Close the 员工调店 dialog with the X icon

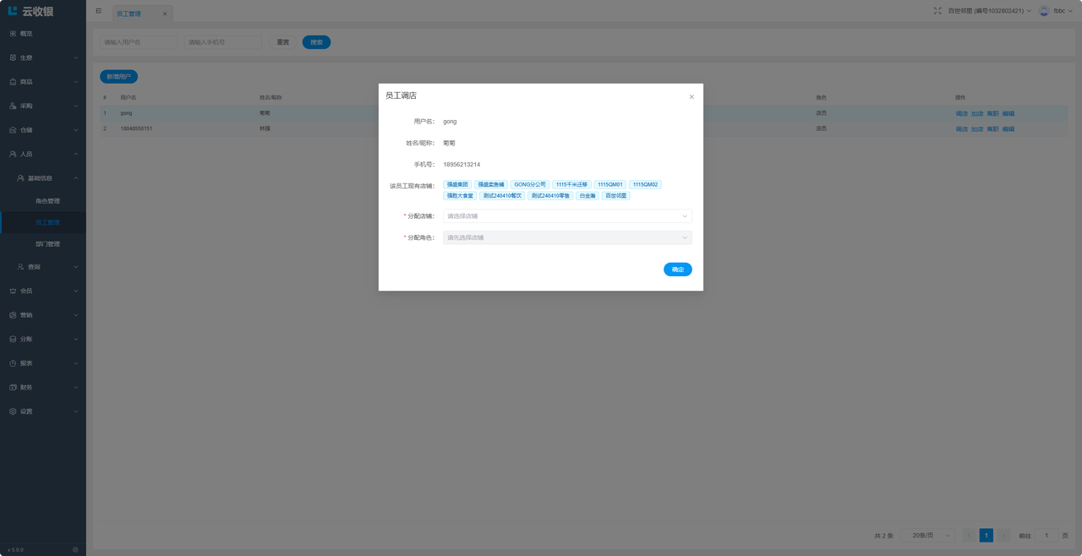691,97
